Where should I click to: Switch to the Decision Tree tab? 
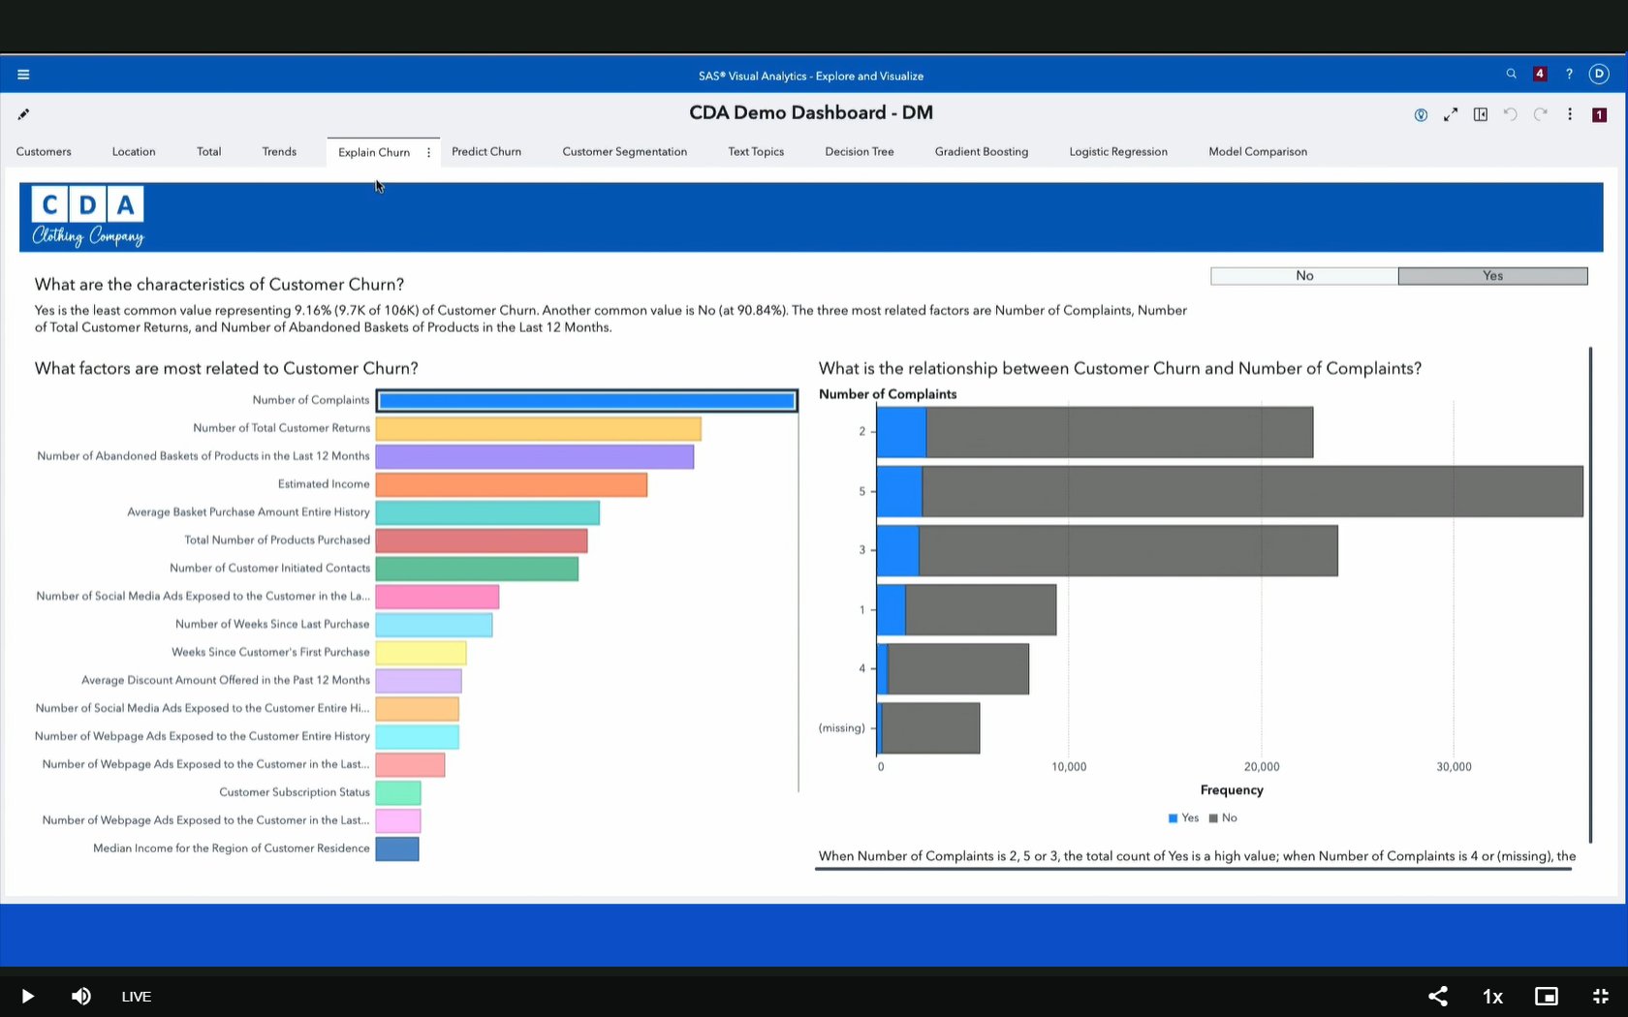pyautogui.click(x=860, y=152)
